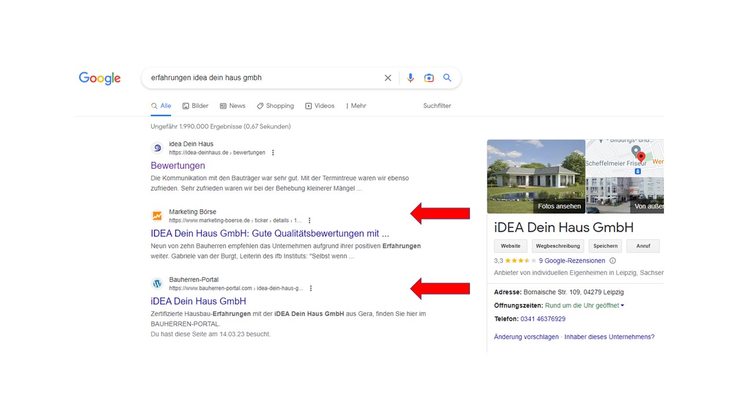
Task: Click the star rating of iDEA Dein Haus
Action: tap(520, 261)
